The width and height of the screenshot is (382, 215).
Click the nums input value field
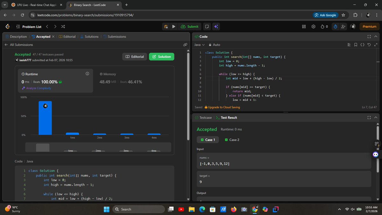coord(284,161)
